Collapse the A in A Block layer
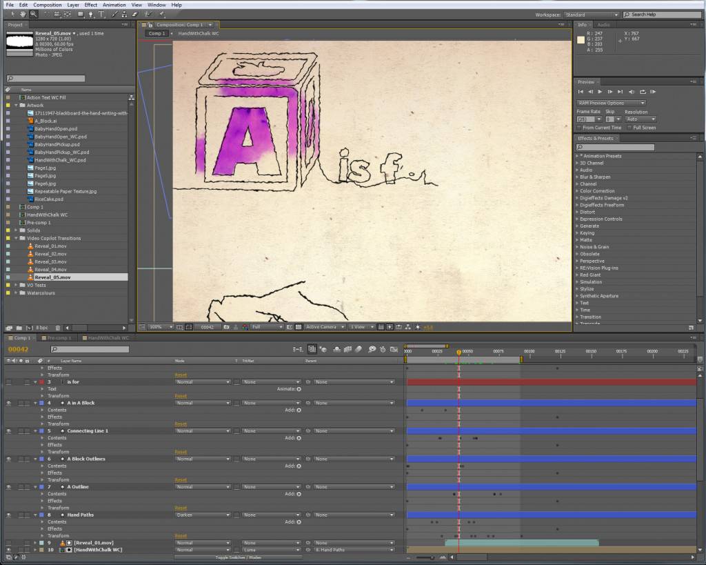 (35, 403)
